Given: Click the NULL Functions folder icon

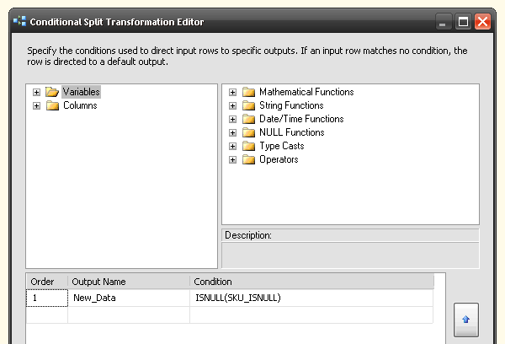Looking at the screenshot, I should pyautogui.click(x=248, y=132).
